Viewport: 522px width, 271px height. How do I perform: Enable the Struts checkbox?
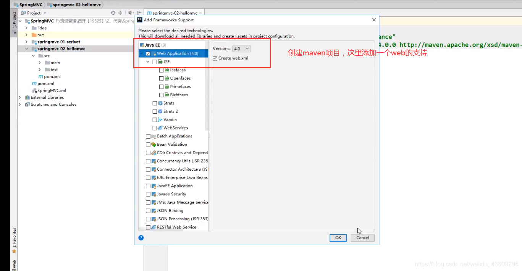[155, 103]
